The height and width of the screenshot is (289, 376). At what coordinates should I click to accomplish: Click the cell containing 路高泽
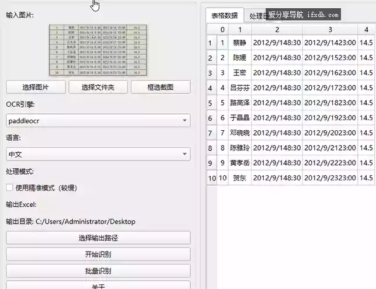(x=240, y=103)
